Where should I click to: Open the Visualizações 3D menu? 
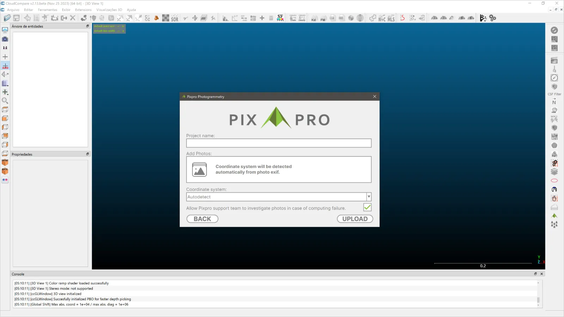click(109, 10)
